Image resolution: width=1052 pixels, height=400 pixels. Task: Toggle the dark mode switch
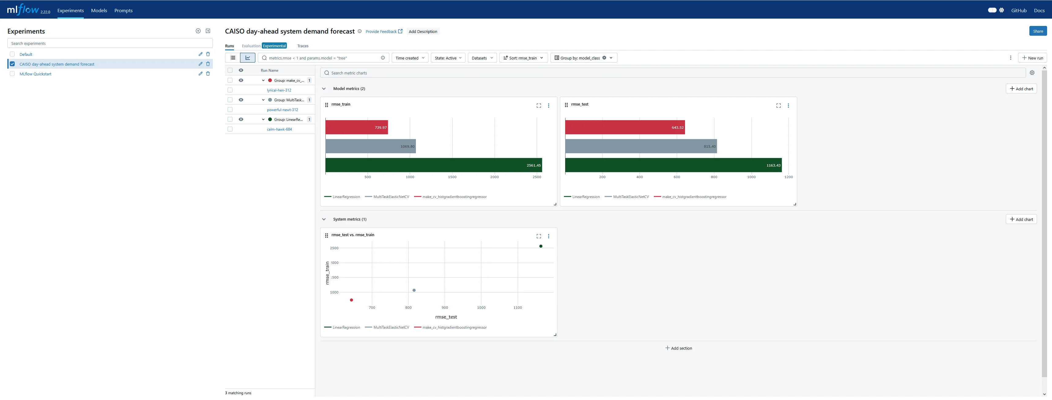click(x=993, y=10)
